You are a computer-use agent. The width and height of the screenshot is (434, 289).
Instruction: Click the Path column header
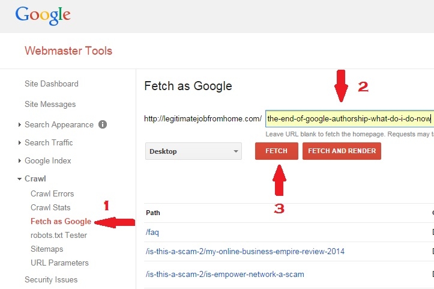[x=153, y=213]
